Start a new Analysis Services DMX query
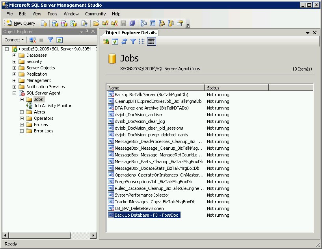The image size is (322, 249). pos(64,23)
